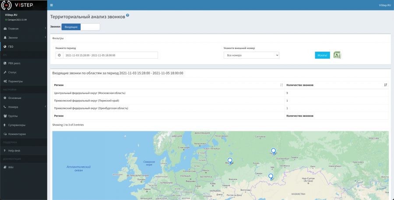Expand the Главная sidebar menu
Screen dimensions: 394x200
(13, 28)
